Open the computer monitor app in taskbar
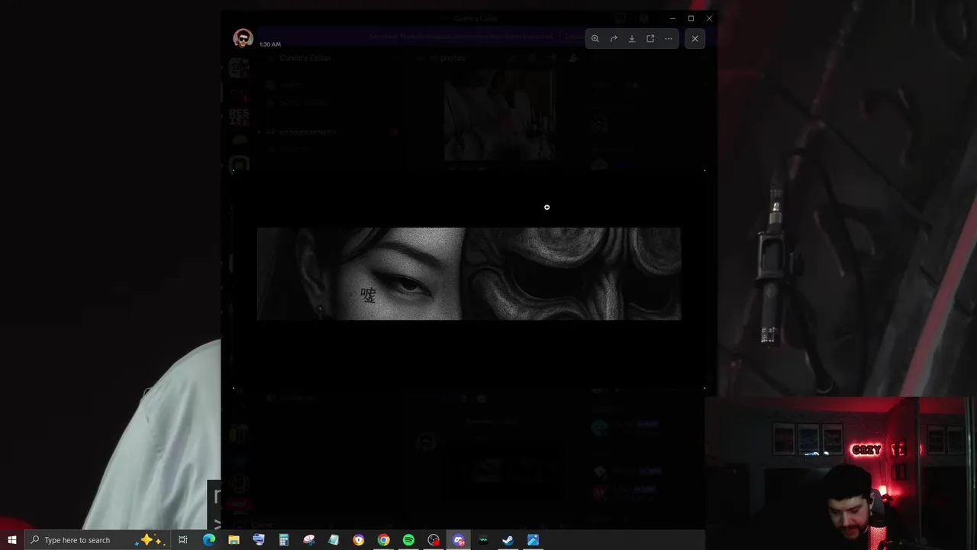This screenshot has width=977, height=550. click(259, 540)
